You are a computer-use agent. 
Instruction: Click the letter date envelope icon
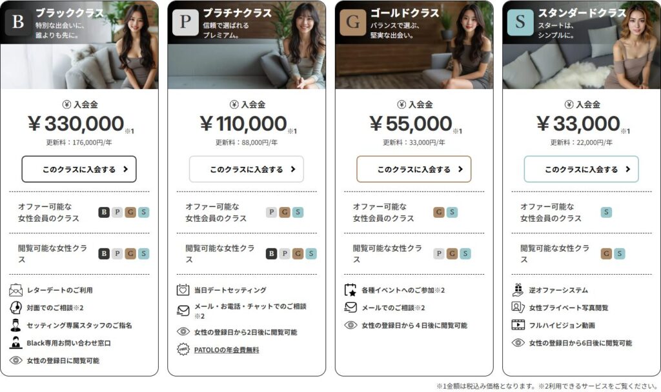point(15,290)
